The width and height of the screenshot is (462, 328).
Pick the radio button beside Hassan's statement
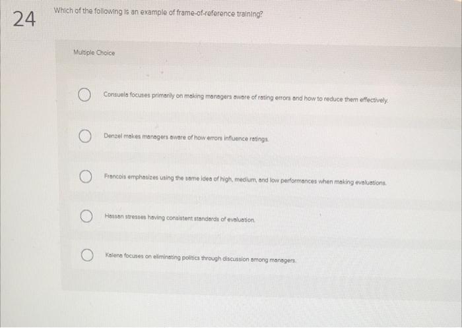[x=86, y=216]
